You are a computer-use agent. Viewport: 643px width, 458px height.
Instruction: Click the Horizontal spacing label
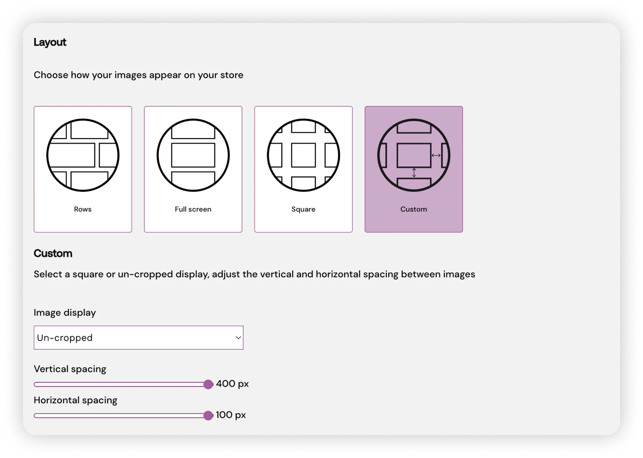(75, 400)
